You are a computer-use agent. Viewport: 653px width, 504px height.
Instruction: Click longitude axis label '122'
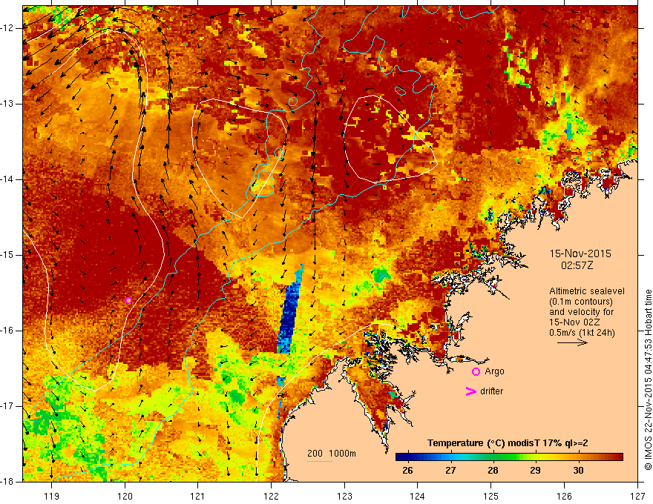click(271, 496)
